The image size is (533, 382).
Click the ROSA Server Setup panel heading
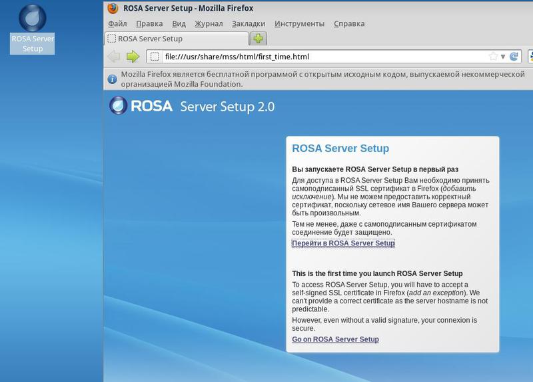coord(340,148)
